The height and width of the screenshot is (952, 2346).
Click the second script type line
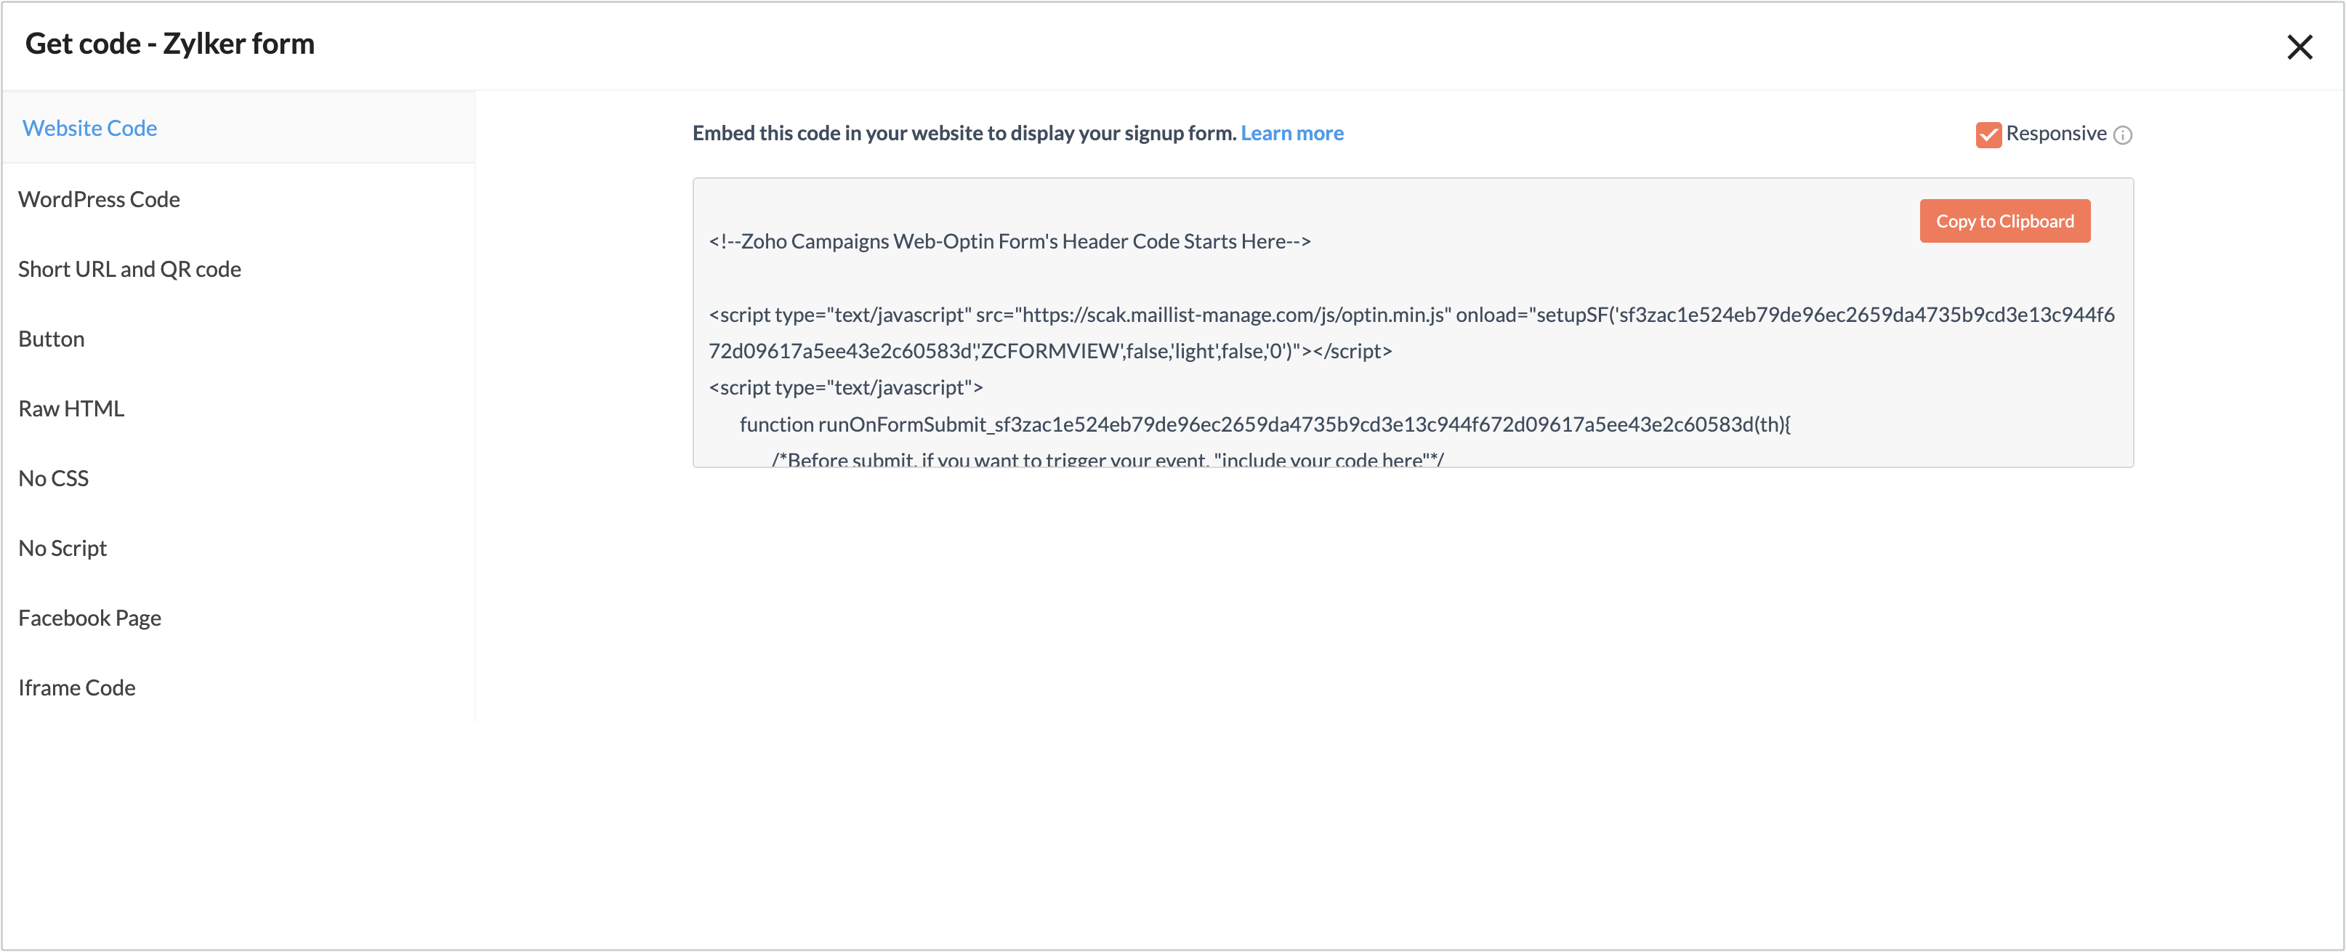pos(845,387)
